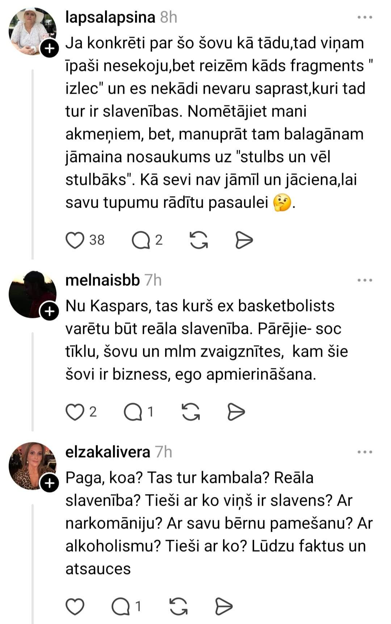Screen dimensions: 391x624
Task: Follow lapsalapsina using the plus badge
Action: [49, 49]
